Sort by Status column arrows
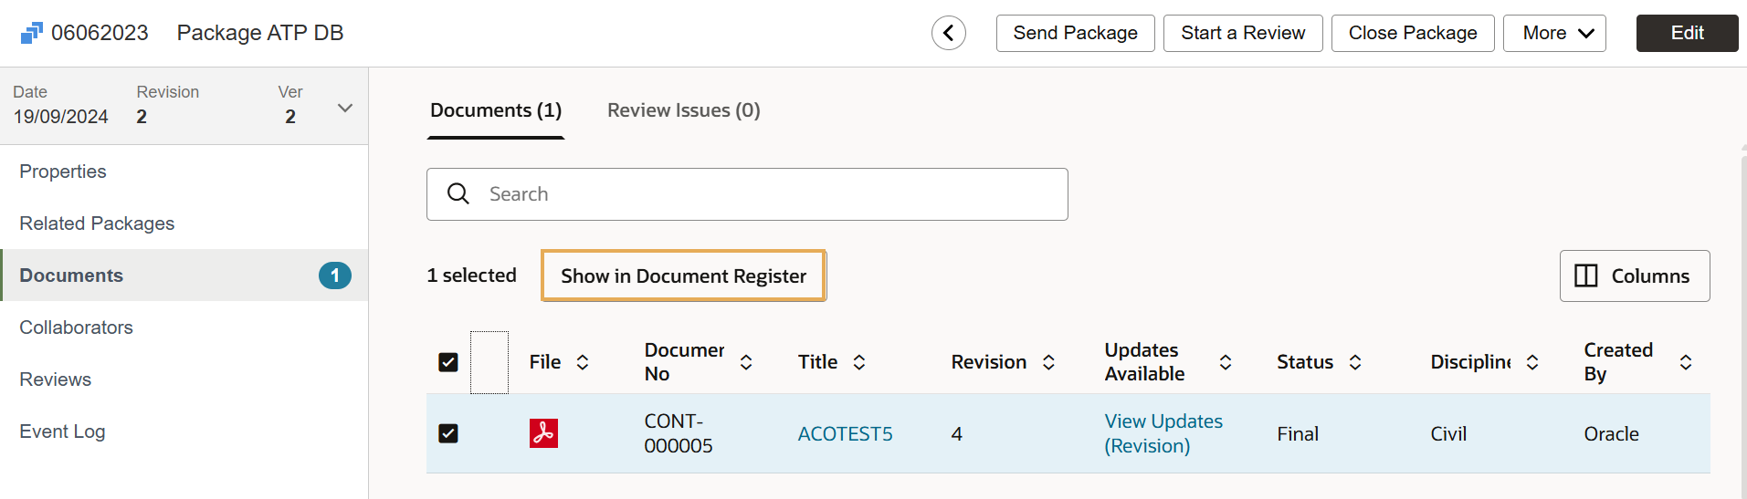This screenshot has height=499, width=1747. click(1355, 362)
